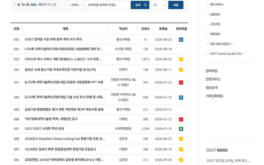
Task: Open the 20 posts-per-page dropdown
Action: pyautogui.click(x=159, y=5)
